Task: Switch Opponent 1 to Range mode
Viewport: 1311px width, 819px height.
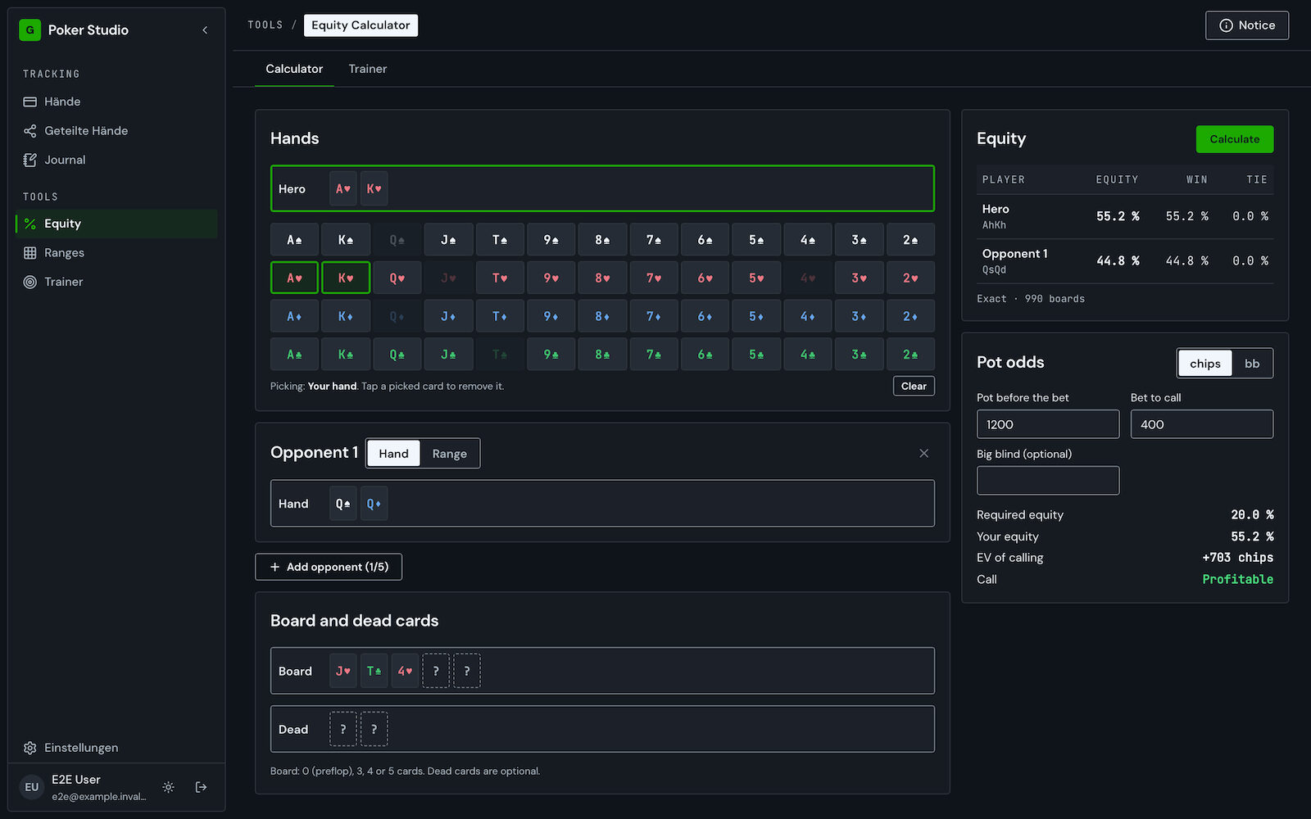Action: pos(450,454)
